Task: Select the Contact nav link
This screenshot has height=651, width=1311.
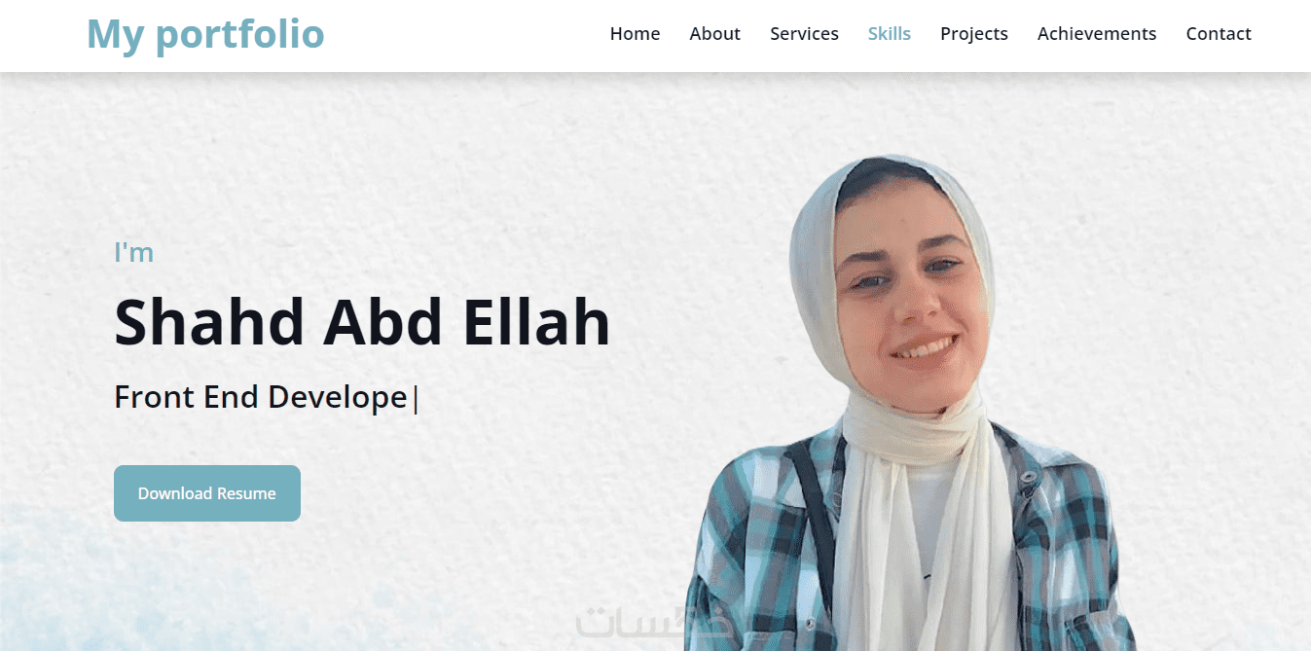Action: tap(1219, 34)
